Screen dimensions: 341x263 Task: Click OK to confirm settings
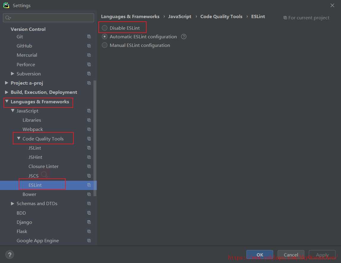[x=260, y=255]
